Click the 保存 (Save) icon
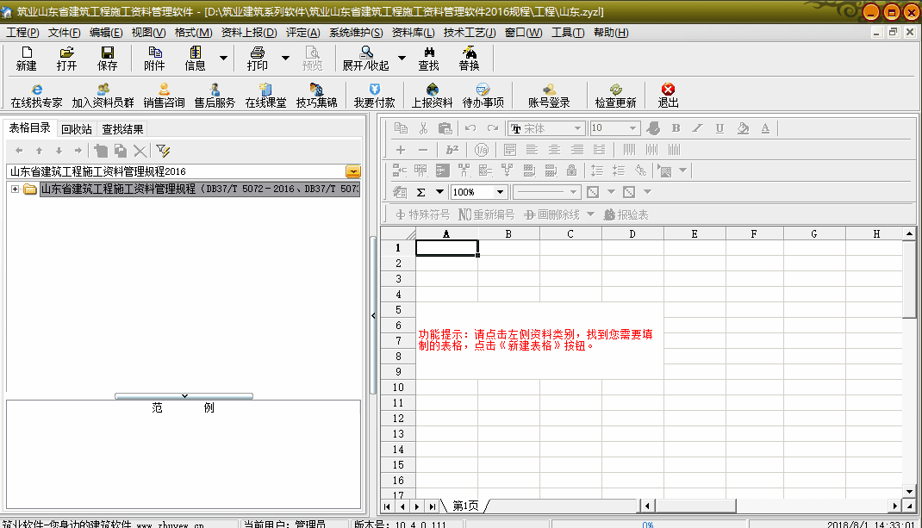Image resolution: width=922 pixels, height=528 pixels. click(x=108, y=53)
